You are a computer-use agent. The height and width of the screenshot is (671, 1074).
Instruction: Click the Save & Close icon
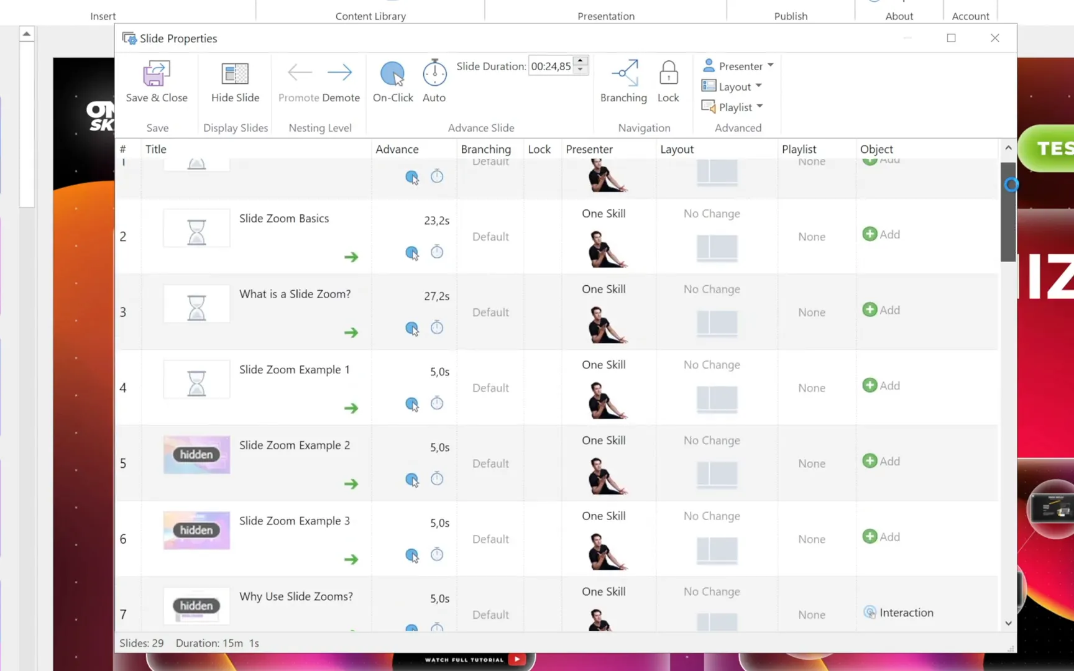click(157, 74)
